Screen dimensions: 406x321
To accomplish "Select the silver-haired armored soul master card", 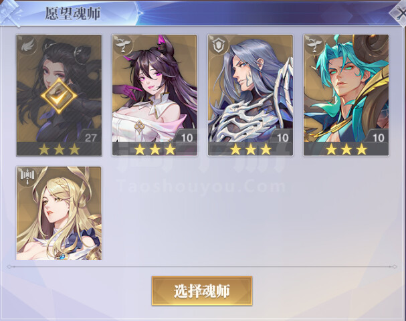I will pos(250,96).
